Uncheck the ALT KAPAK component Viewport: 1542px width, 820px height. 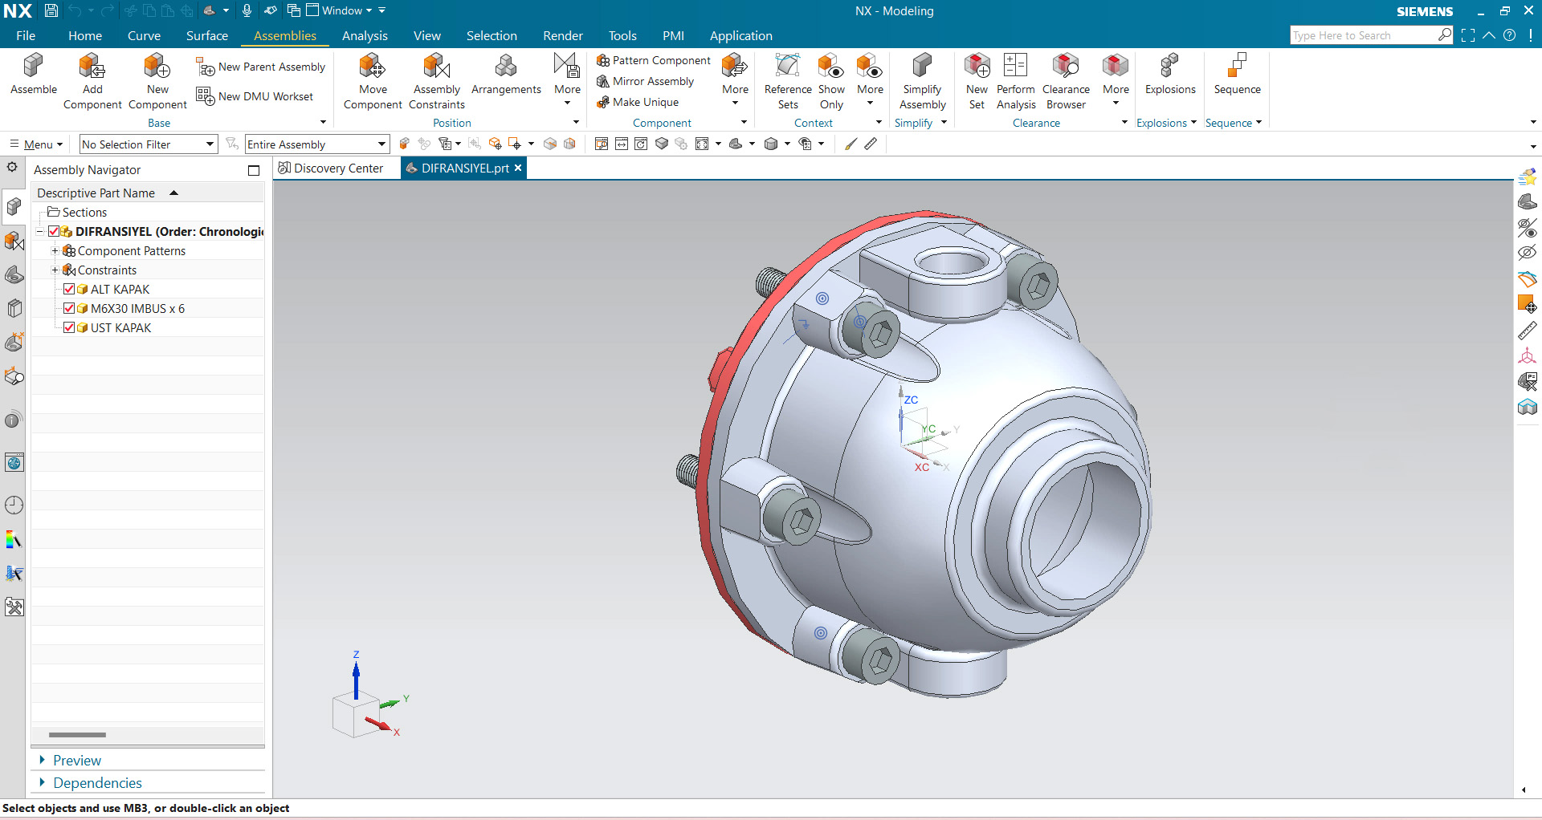(x=69, y=289)
